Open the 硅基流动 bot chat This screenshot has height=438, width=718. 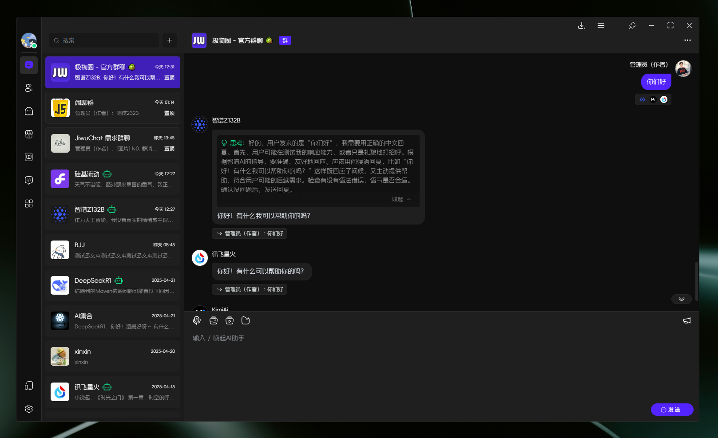[x=113, y=179]
